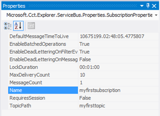Image resolution: width=160 pixels, height=116 pixels.
Task: Click RequiresSession False value
Action: pos(85,98)
